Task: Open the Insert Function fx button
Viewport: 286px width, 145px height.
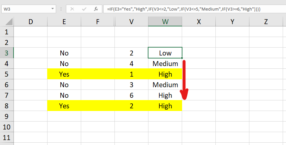Action: pos(96,9)
